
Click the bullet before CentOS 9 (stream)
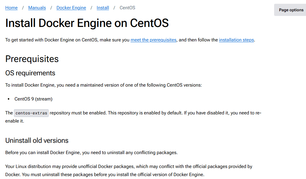[9, 99]
